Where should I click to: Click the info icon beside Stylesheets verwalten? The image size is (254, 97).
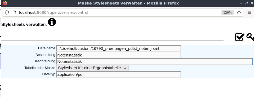pos(52,22)
